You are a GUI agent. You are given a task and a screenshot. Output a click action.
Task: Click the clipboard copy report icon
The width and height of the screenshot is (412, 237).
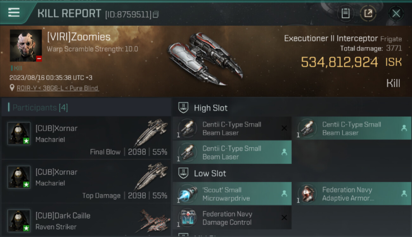coord(345,13)
